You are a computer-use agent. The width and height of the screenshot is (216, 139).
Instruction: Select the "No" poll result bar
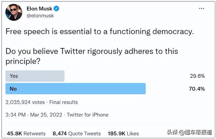[x=76, y=89]
